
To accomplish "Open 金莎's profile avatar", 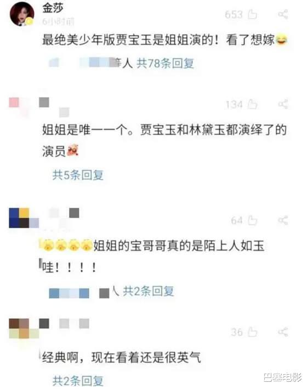I will [22, 14].
